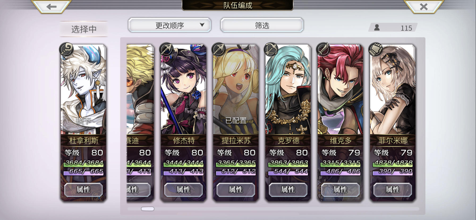Viewport: 476px width, 220px height.
Task: Click the 选择中 tab label
Action: coord(84,29)
